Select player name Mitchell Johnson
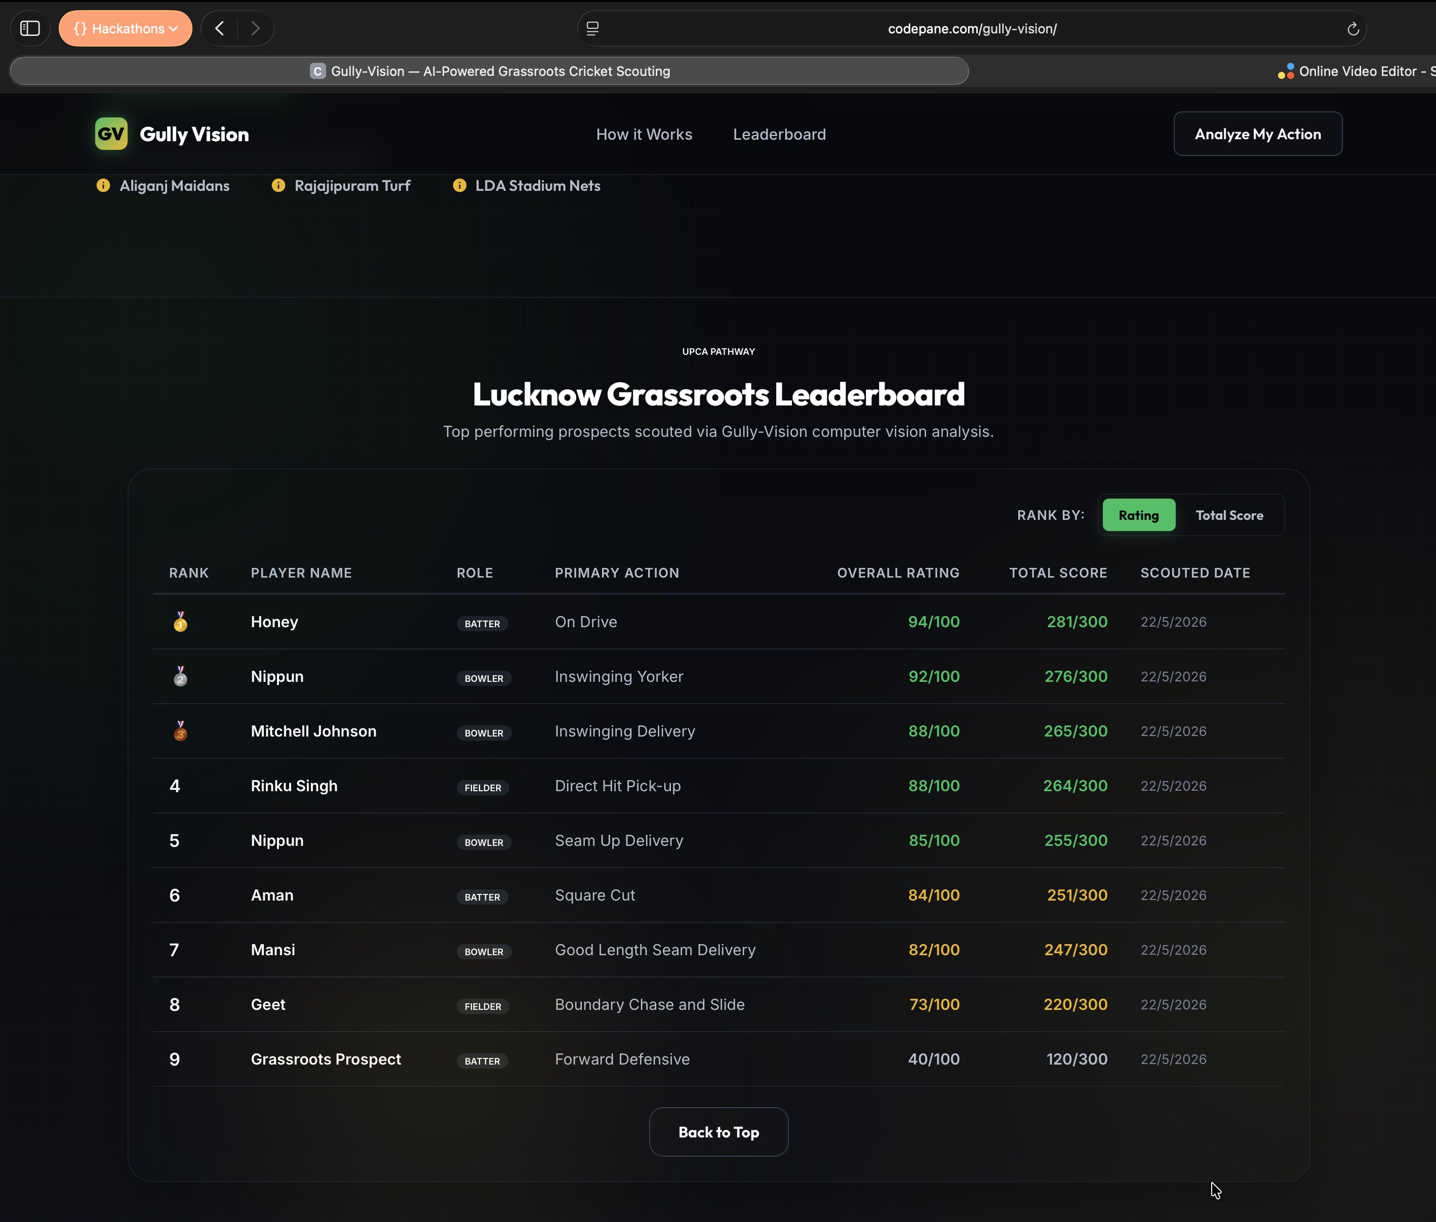 click(313, 731)
